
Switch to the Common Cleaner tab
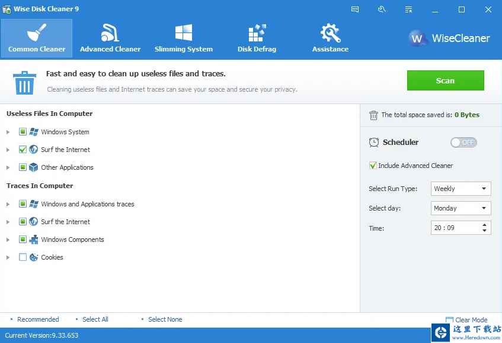click(37, 38)
